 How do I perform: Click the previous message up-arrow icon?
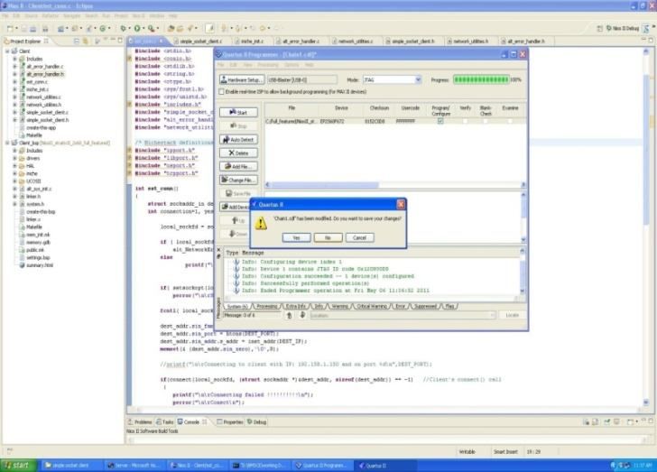point(289,315)
